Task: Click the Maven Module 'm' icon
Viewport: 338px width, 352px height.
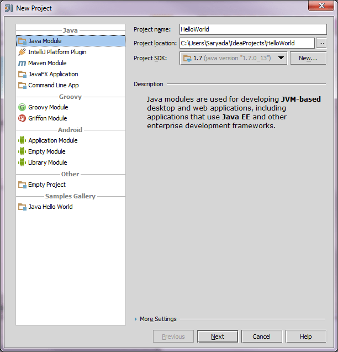Action: click(22, 63)
